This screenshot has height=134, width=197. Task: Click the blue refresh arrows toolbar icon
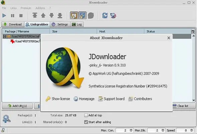click(105, 16)
